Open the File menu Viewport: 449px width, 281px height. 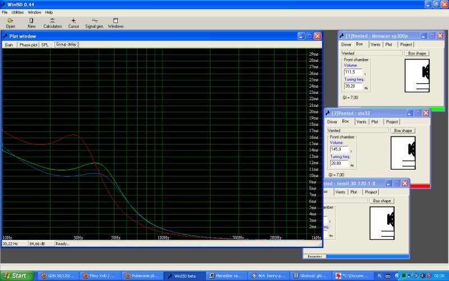[x=4, y=12]
